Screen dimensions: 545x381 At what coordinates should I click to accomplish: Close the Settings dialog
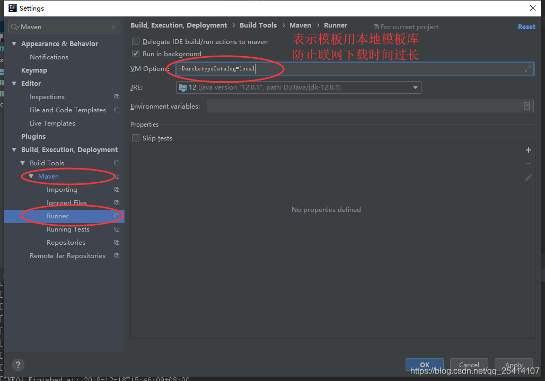[532, 8]
